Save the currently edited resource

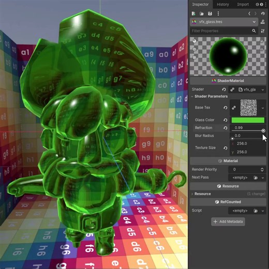click(210, 13)
